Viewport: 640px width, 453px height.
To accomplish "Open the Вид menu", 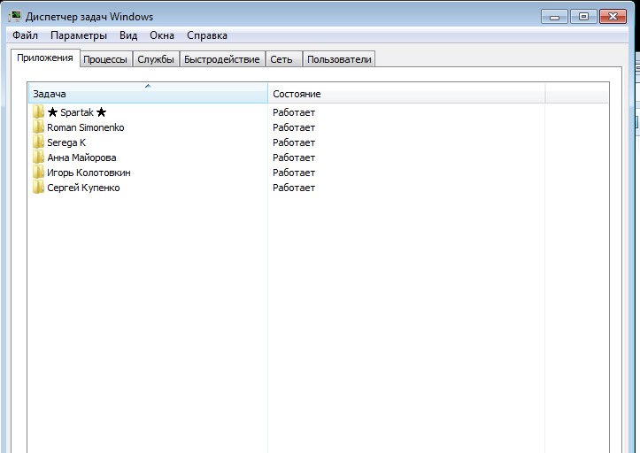I will point(128,35).
